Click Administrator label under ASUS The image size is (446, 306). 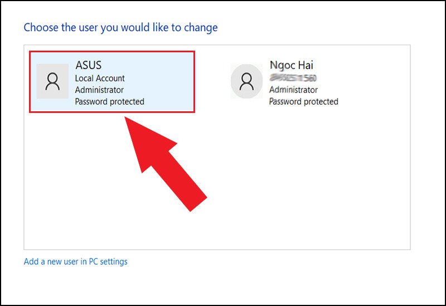(x=99, y=90)
